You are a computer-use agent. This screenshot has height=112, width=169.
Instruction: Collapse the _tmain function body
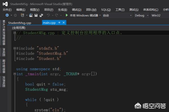[x=15, y=74]
